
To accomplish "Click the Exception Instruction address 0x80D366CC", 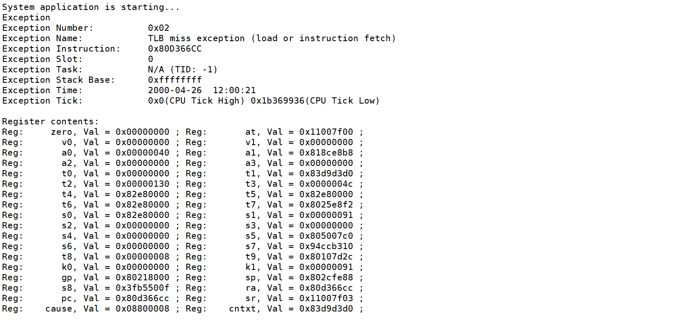I will coord(175,49).
